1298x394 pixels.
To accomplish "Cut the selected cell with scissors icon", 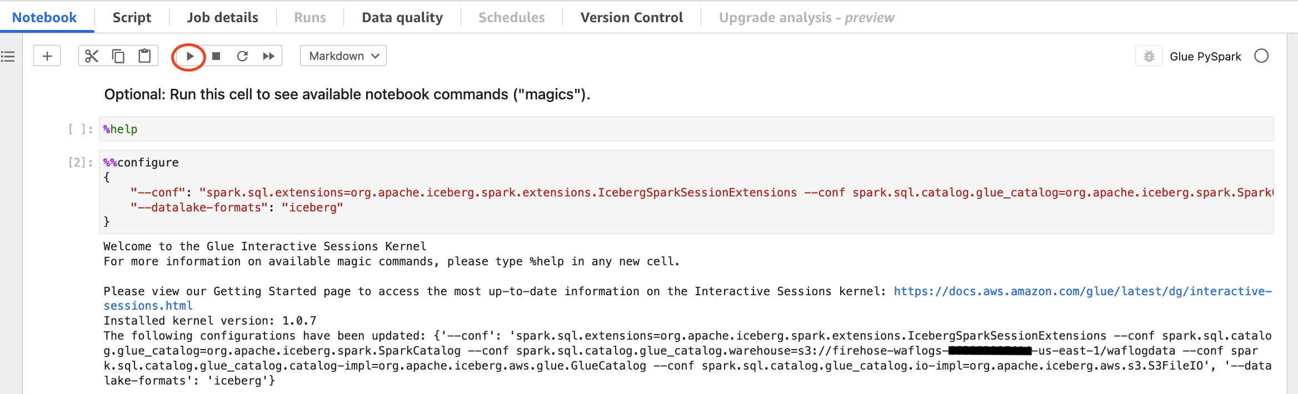I will point(92,56).
